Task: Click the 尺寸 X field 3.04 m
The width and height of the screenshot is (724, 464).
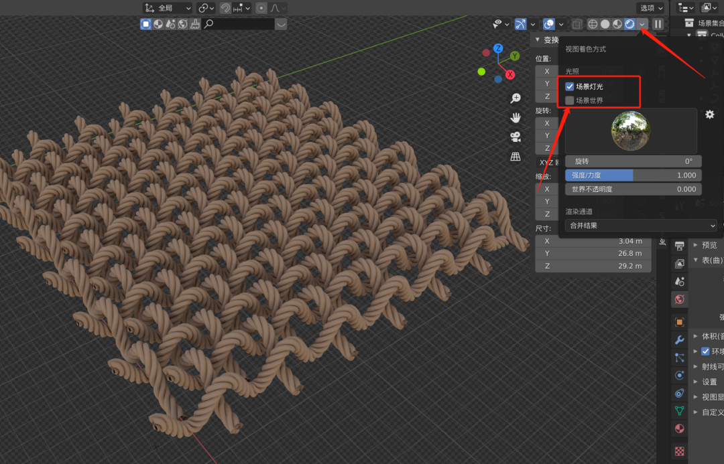Action: (x=593, y=241)
